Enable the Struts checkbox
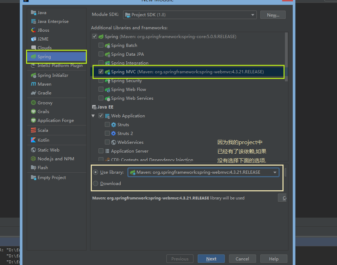Screen dimensions: 337x265 107,124
